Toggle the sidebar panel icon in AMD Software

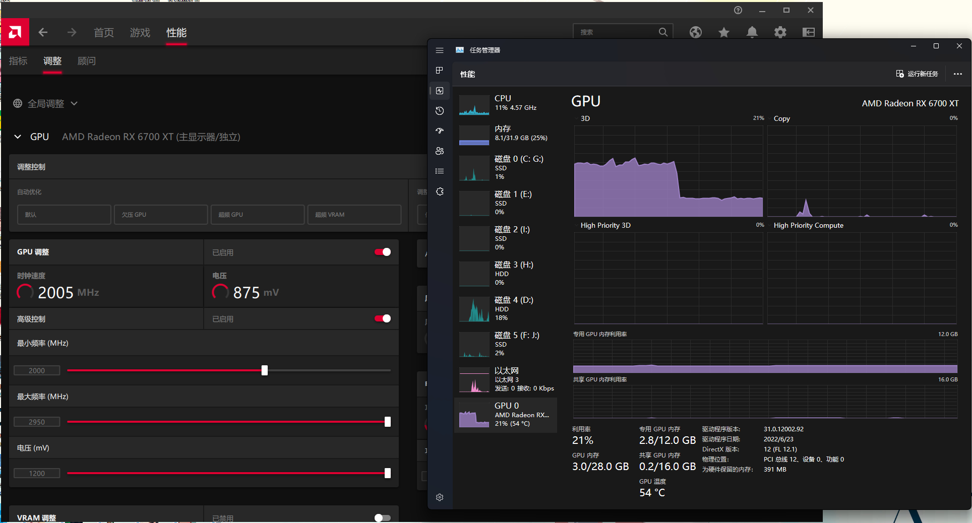pyautogui.click(x=809, y=32)
